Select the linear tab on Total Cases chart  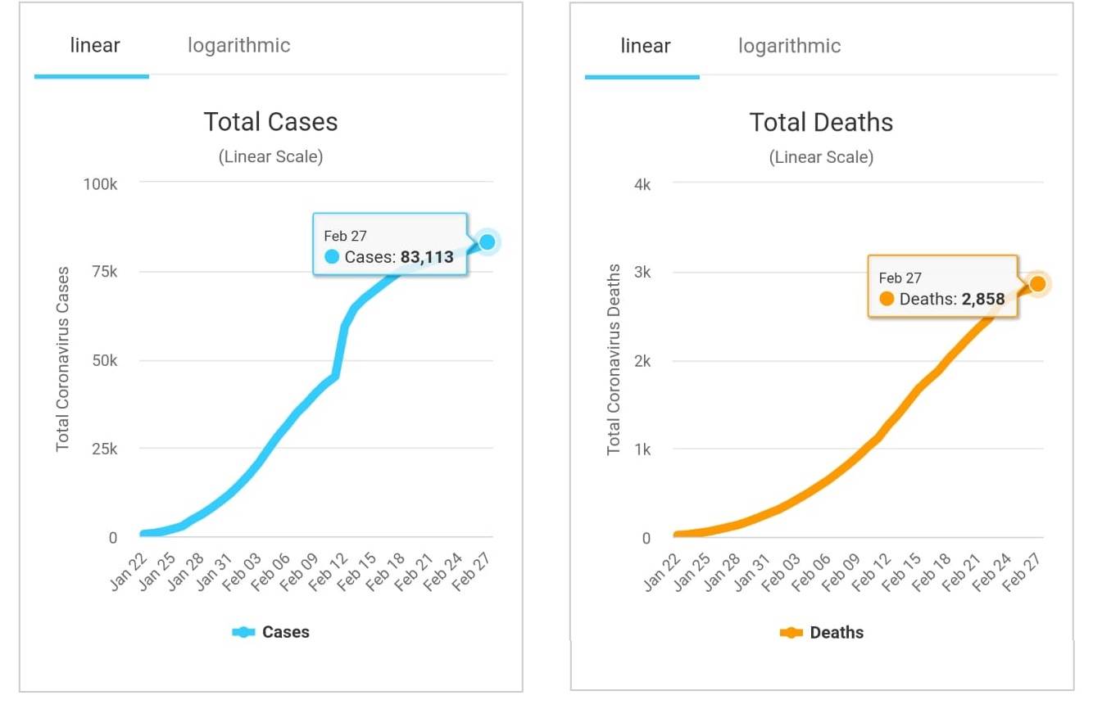pos(95,46)
